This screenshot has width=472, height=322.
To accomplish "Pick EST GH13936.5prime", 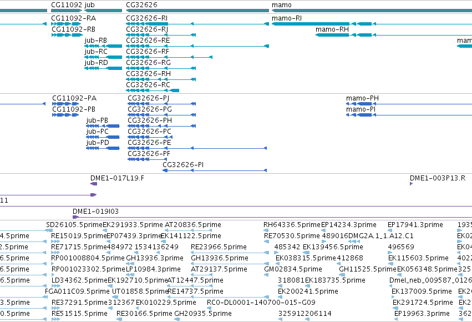I will pyautogui.click(x=220, y=259).
